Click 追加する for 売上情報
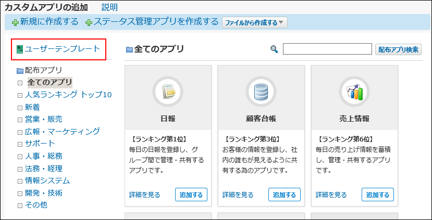Screen dimensions: 432x220 (x=378, y=195)
